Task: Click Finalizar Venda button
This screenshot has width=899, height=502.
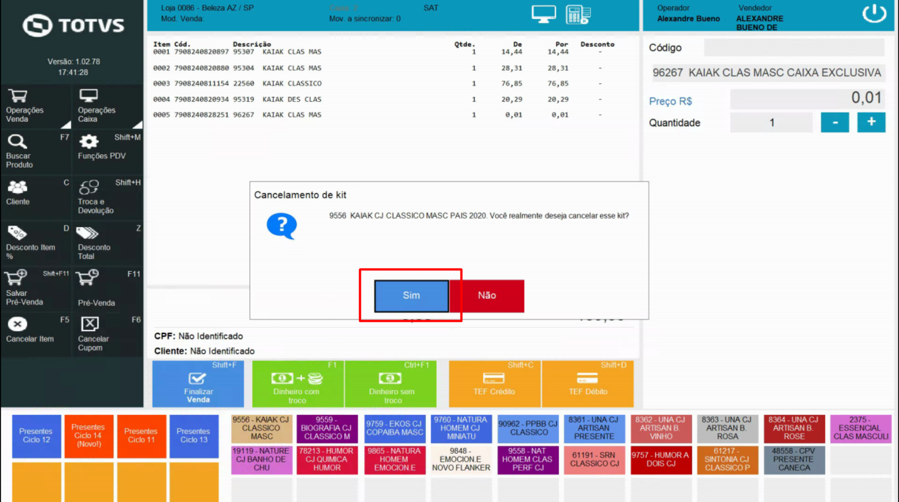Action: (x=198, y=384)
